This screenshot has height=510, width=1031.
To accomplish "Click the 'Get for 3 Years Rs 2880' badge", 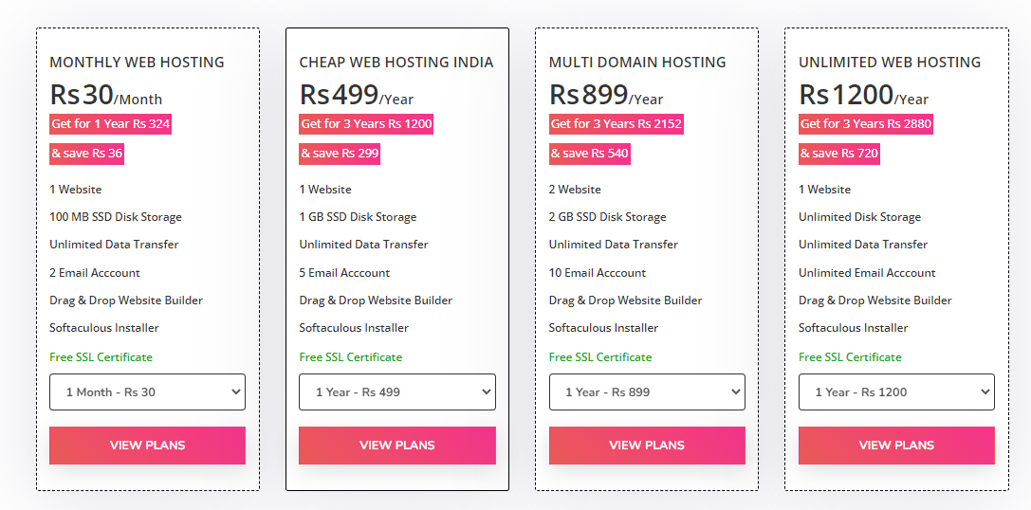I will click(866, 124).
